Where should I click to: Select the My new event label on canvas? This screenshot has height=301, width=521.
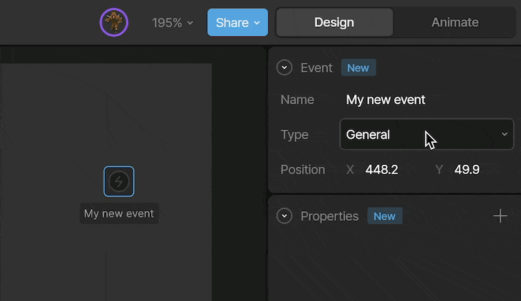[119, 213]
